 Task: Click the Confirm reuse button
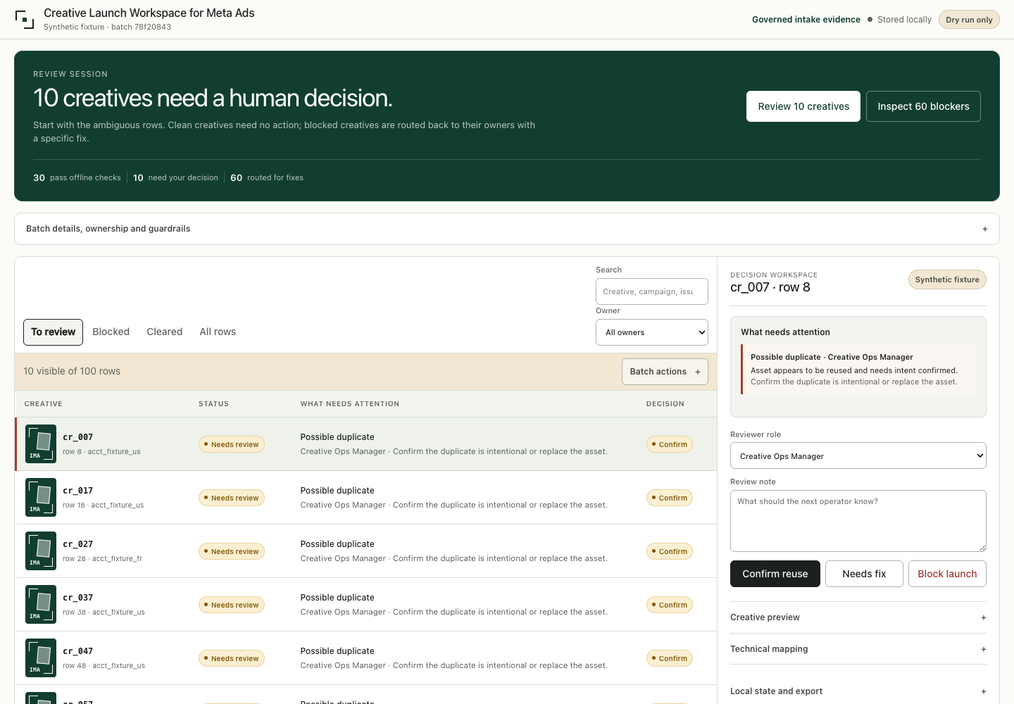pyautogui.click(x=775, y=574)
